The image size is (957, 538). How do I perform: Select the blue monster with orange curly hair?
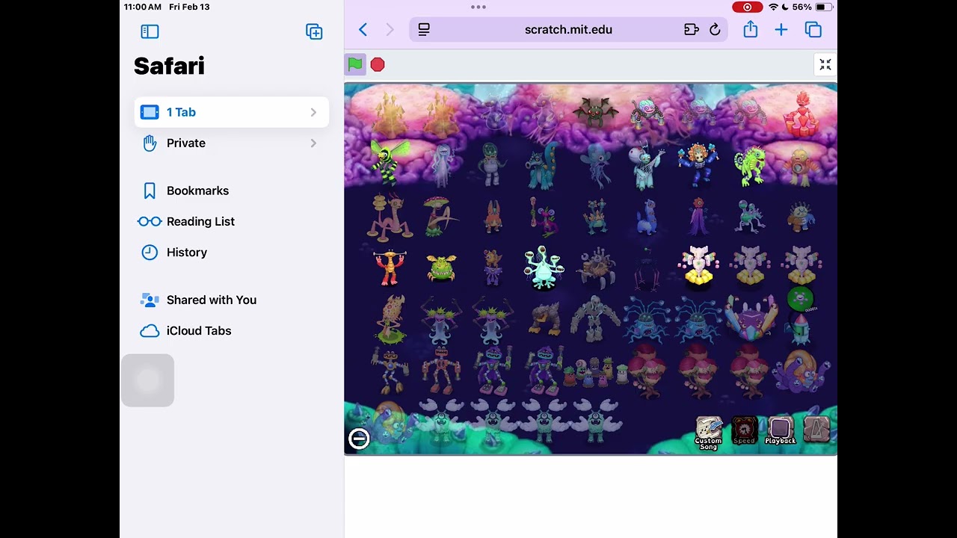coord(698,164)
